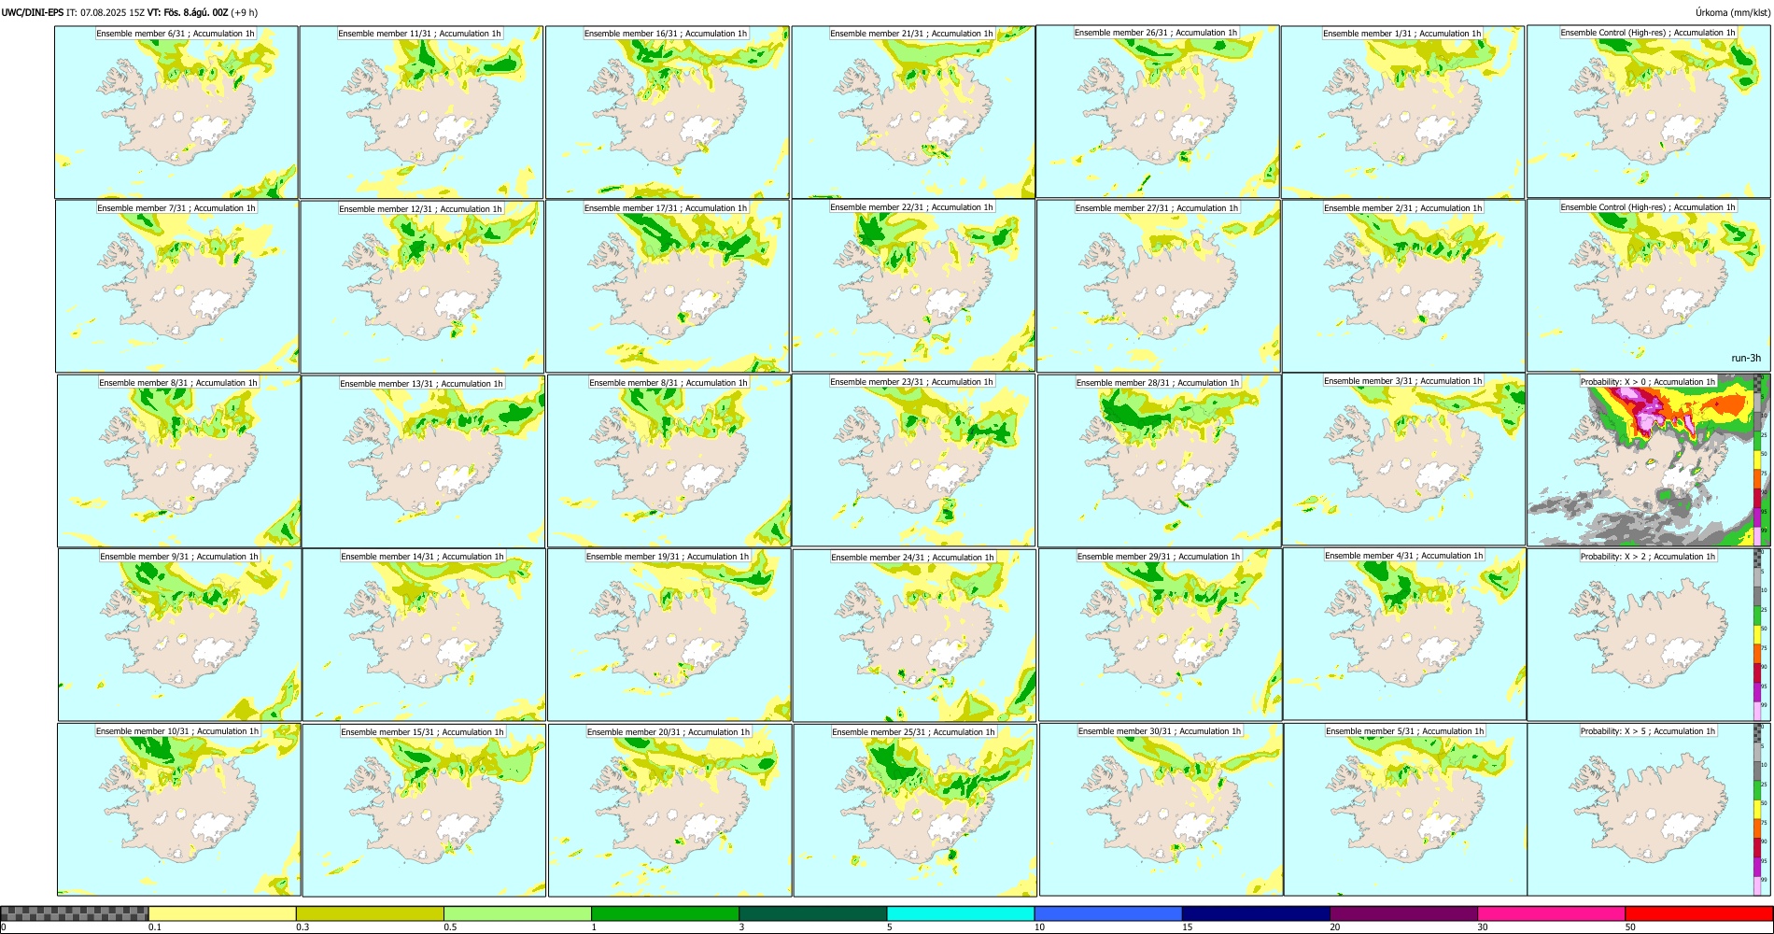The height and width of the screenshot is (934, 1774).
Task: Select the 'Ensemble member 23/31 ; Accumulation 1h' label
Action: coord(912,382)
